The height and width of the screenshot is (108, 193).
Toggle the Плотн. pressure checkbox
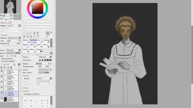point(33,94)
